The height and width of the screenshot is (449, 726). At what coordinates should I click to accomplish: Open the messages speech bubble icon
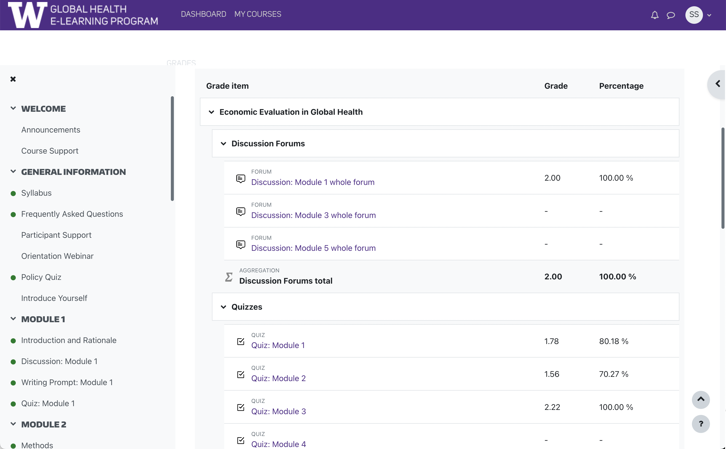click(x=671, y=15)
